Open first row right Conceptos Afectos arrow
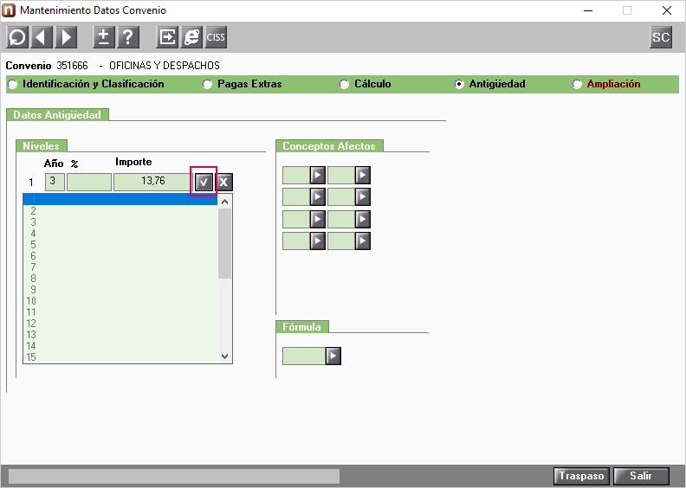The height and width of the screenshot is (488, 686). pos(363,175)
